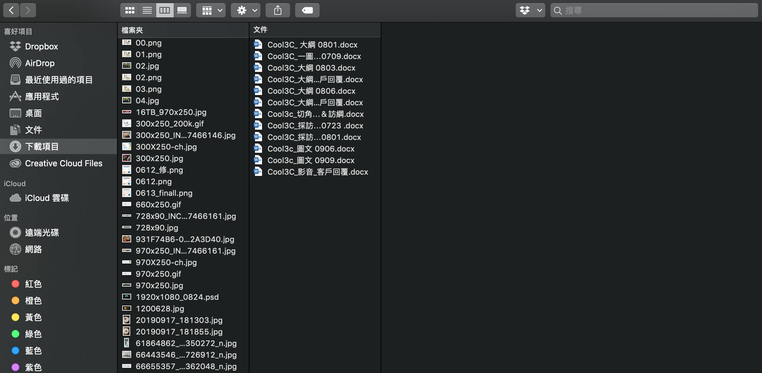Open the gear action menu

click(x=246, y=10)
